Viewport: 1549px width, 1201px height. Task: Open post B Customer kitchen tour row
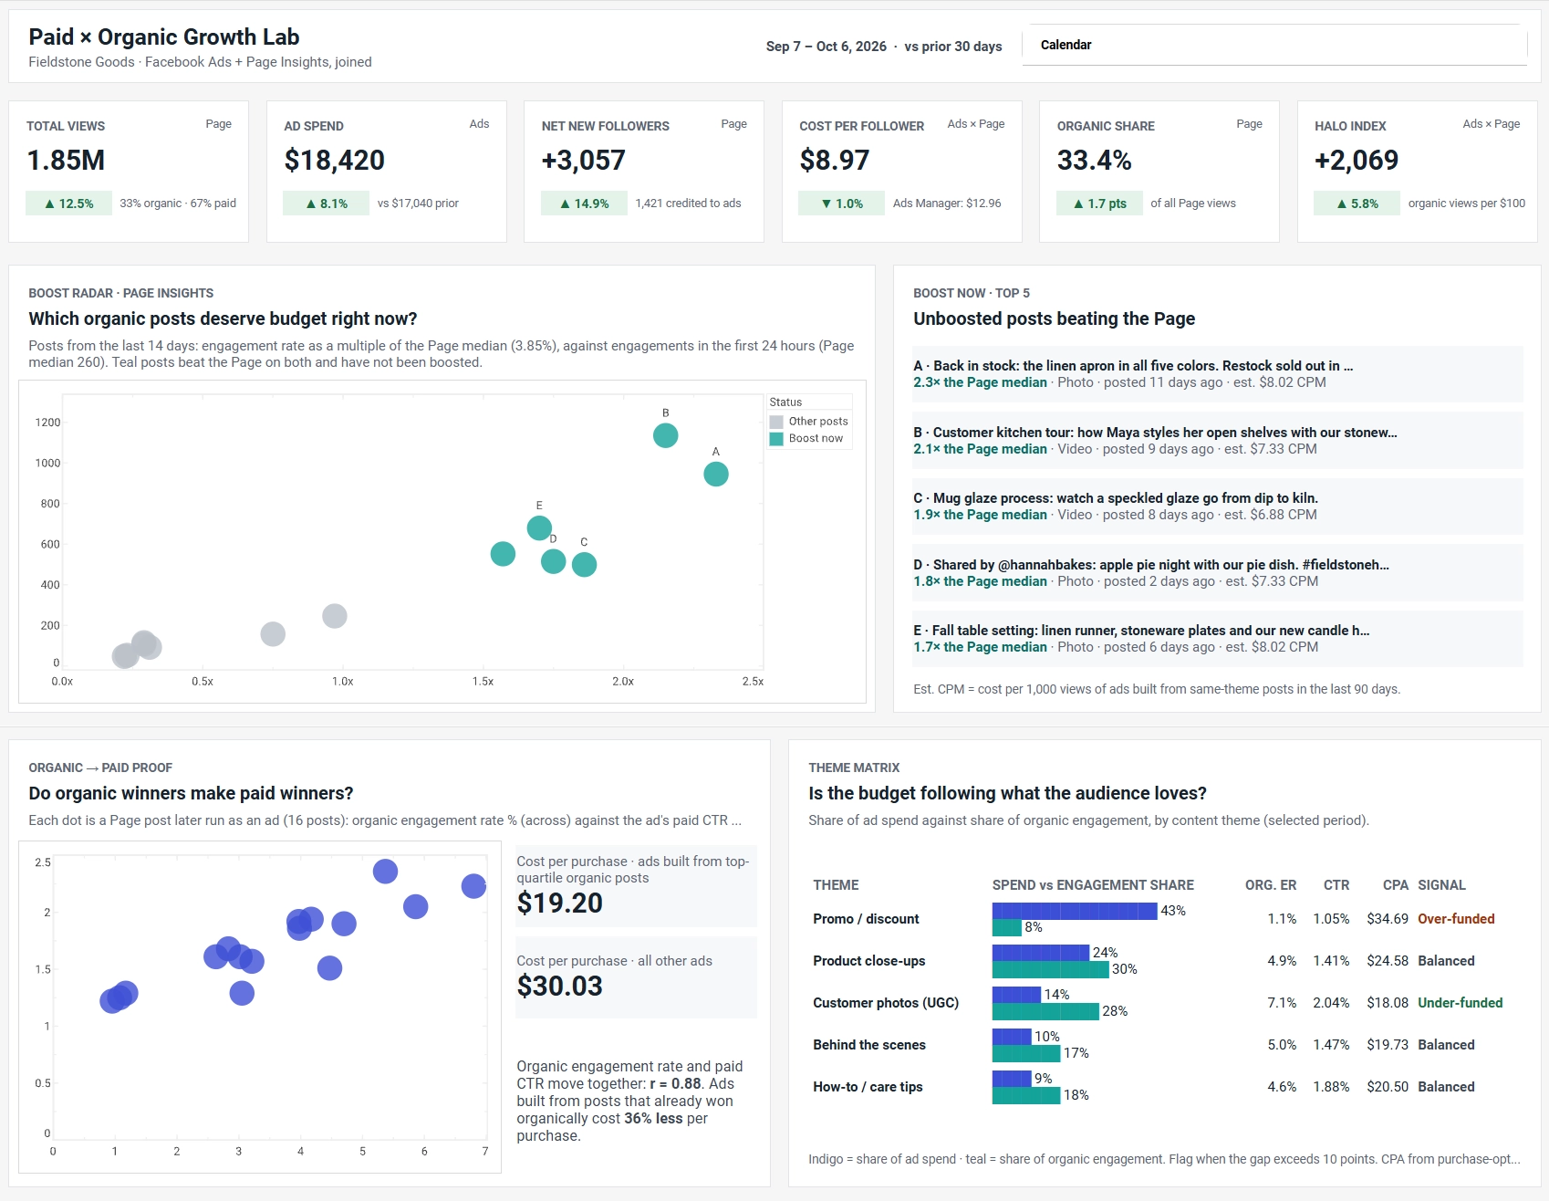pyautogui.click(x=1218, y=441)
